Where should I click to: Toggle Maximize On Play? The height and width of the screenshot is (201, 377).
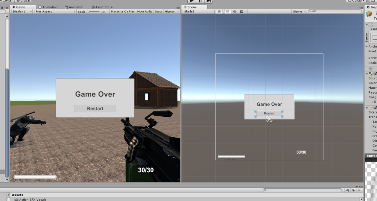click(123, 11)
